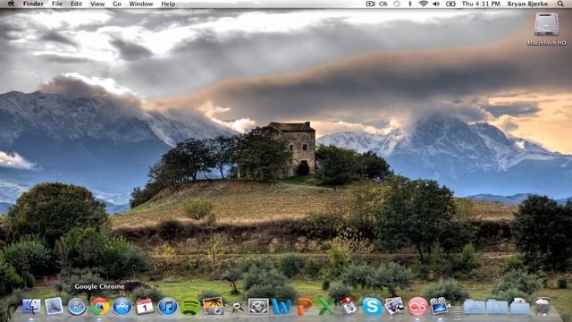Click the C6 menu bar status icon
This screenshot has width=572, height=322.
pyautogui.click(x=383, y=4)
